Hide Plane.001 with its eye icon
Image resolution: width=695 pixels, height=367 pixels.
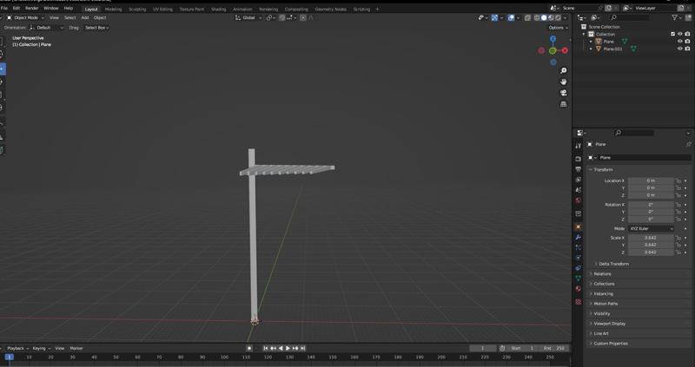pyautogui.click(x=680, y=49)
